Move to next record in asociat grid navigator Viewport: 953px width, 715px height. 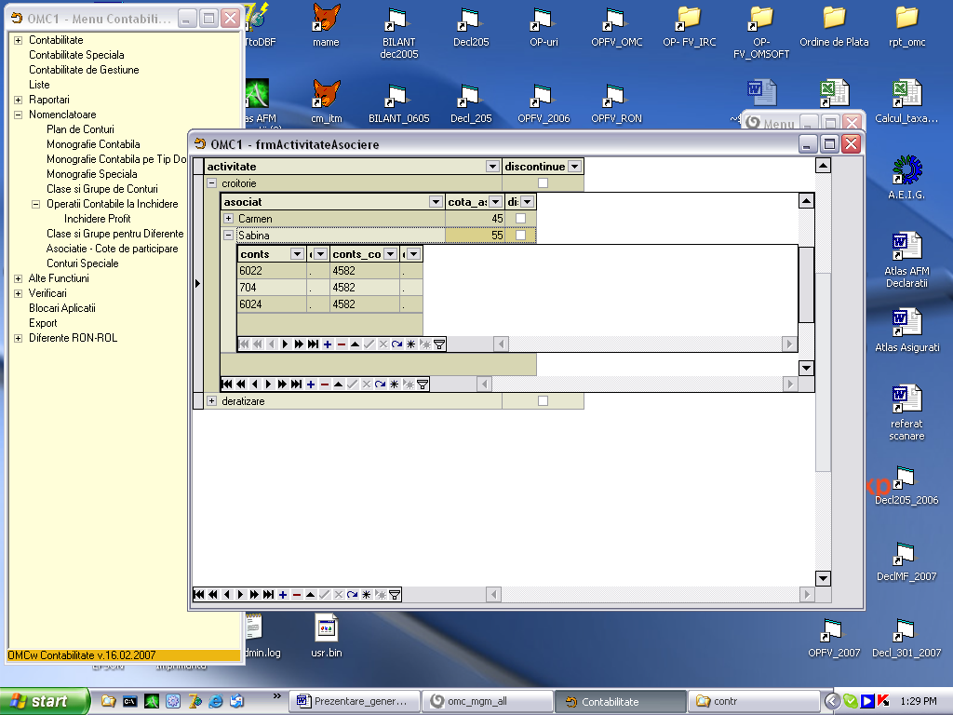(x=269, y=384)
